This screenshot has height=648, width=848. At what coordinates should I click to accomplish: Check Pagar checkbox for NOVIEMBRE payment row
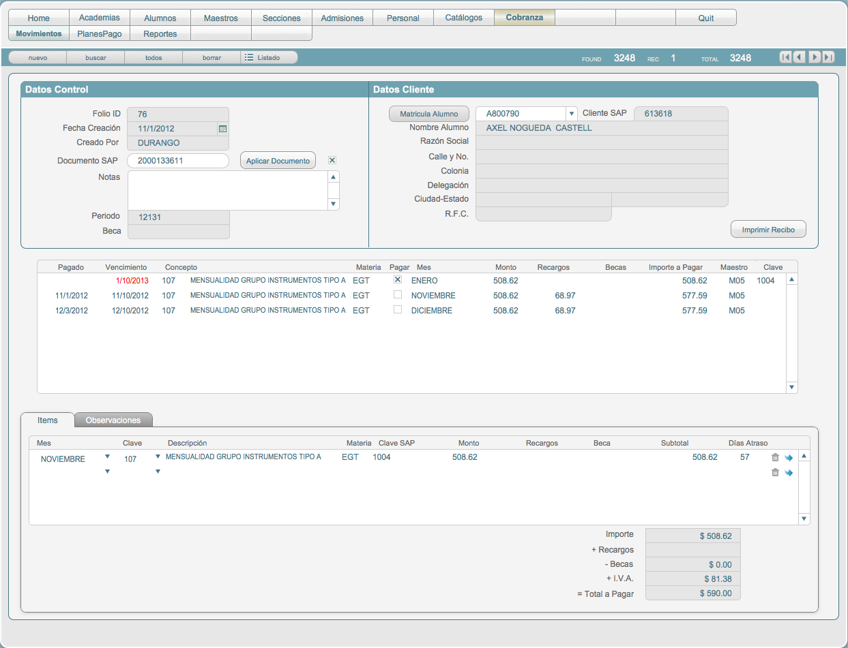point(398,294)
